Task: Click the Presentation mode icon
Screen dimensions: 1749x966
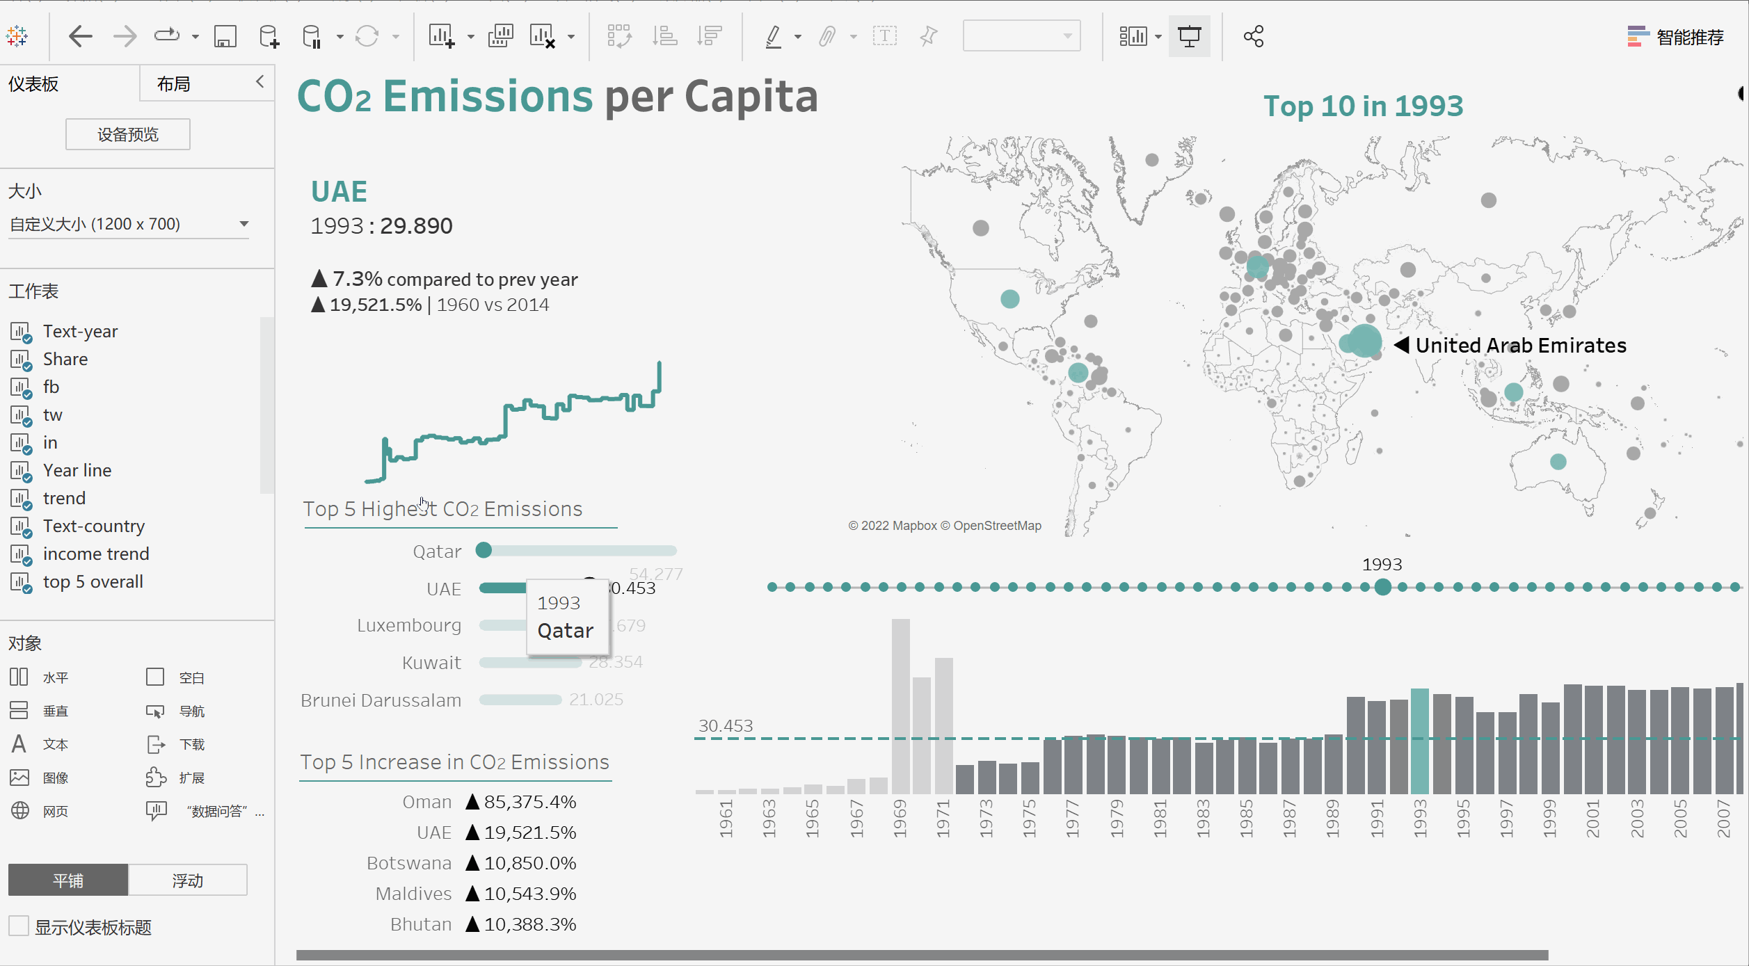Action: tap(1190, 36)
